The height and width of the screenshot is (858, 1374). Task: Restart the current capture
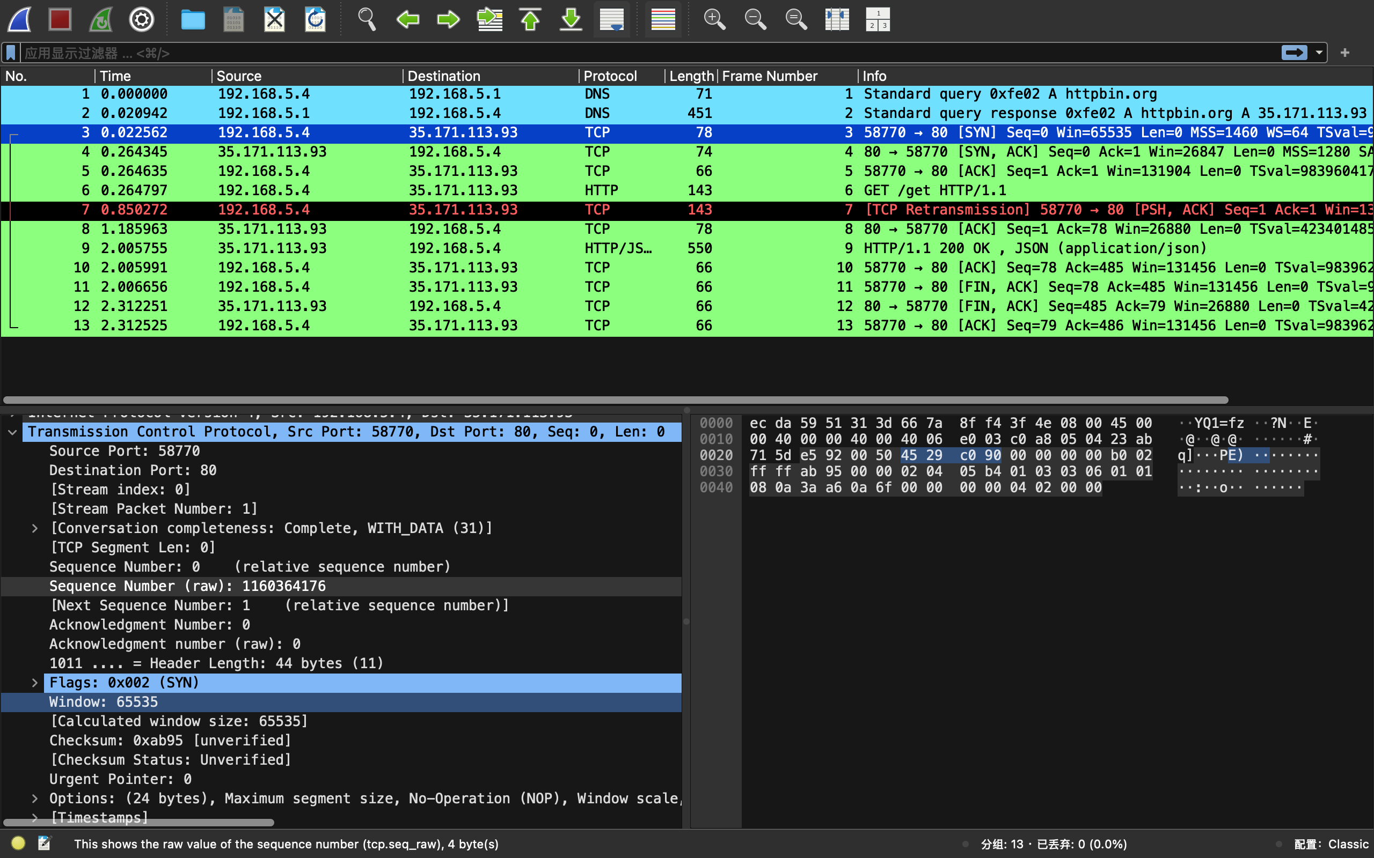101,20
